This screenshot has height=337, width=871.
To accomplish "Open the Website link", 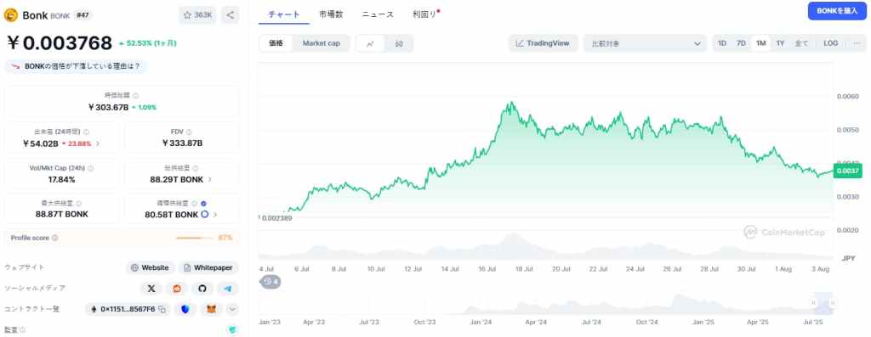I will 150,267.
